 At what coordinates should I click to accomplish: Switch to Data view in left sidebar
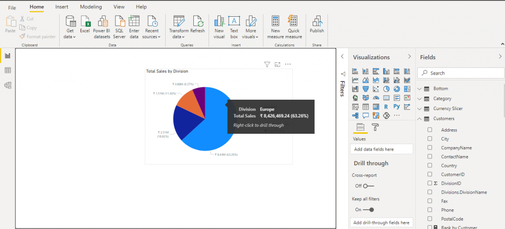click(7, 70)
